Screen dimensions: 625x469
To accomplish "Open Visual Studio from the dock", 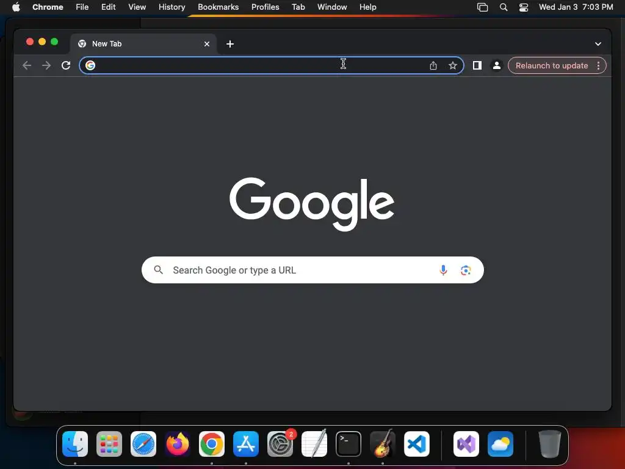I will pyautogui.click(x=466, y=444).
